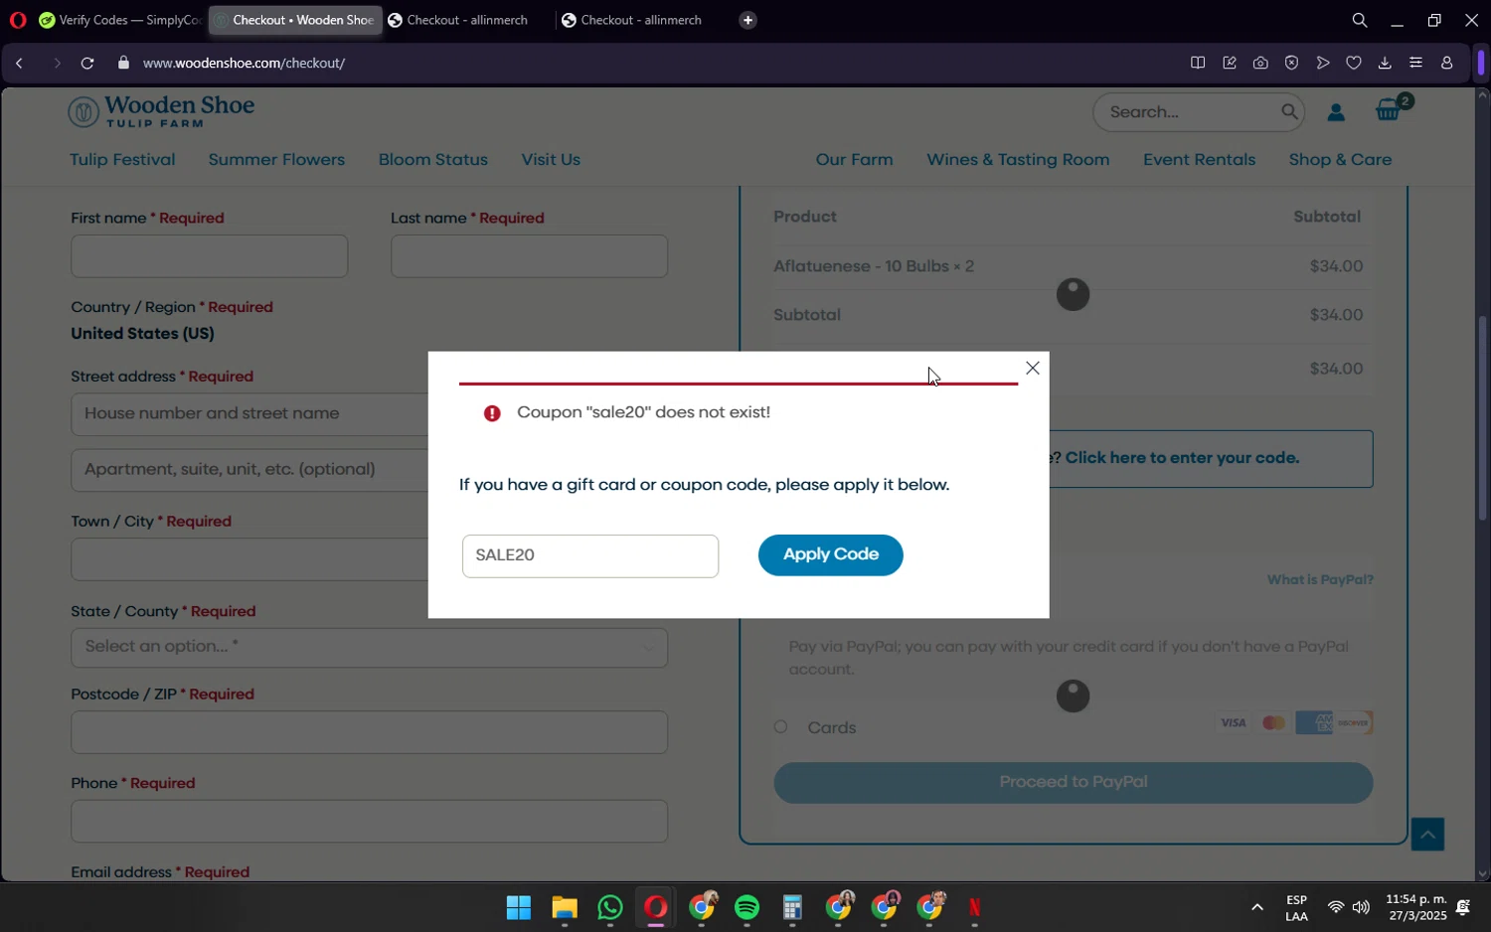This screenshot has width=1491, height=932.
Task: Click the Apply Code button
Action: pos(830,554)
